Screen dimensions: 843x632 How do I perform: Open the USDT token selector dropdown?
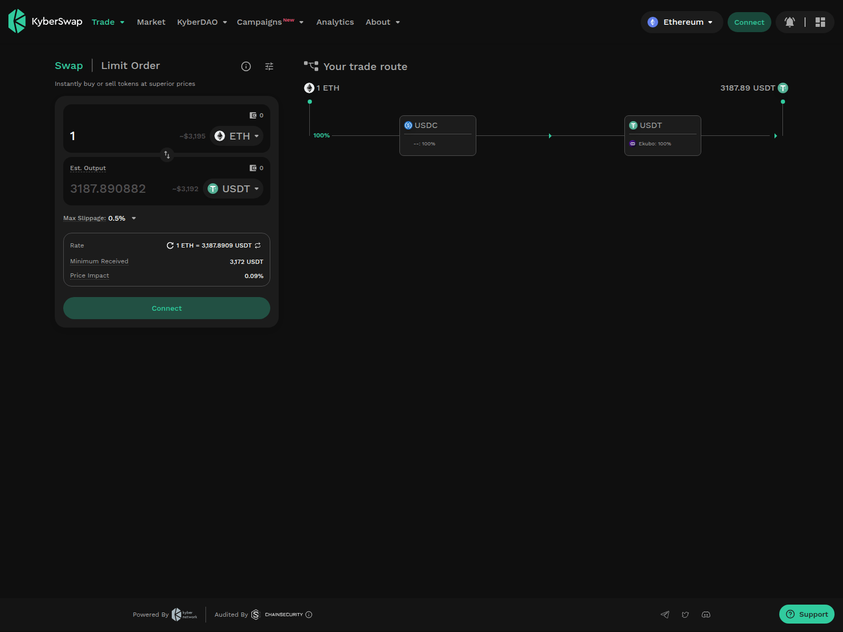(x=233, y=189)
